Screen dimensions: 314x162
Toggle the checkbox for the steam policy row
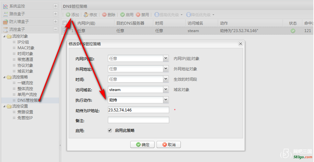click(65, 31)
